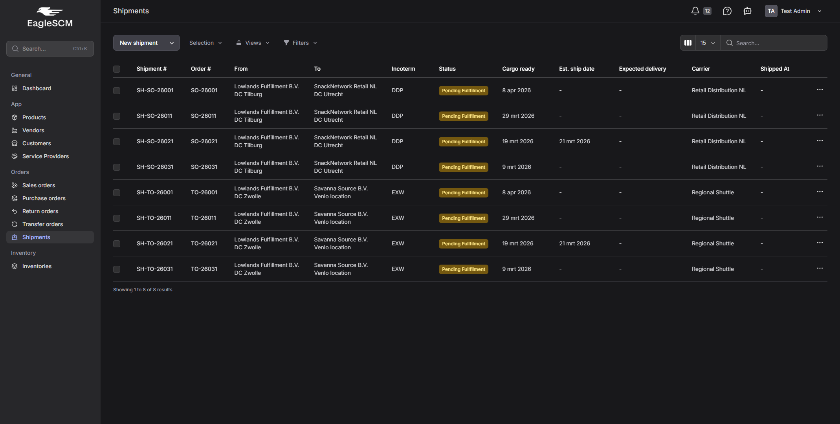
Task: Open the Selection dropdown
Action: (x=205, y=43)
